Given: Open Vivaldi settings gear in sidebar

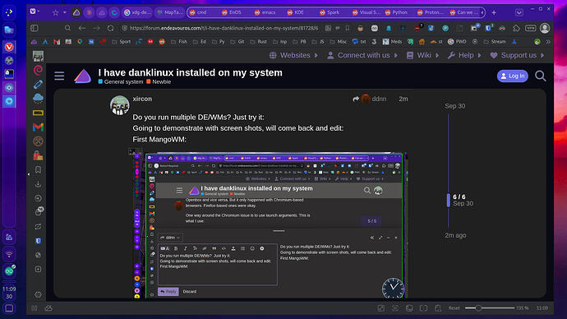Looking at the screenshot, I should (x=38, y=294).
